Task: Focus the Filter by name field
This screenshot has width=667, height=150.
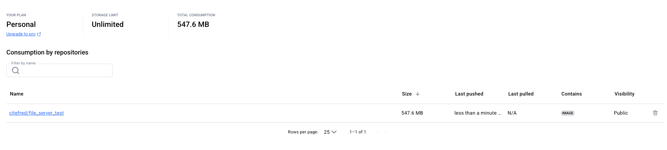Action: point(60,70)
